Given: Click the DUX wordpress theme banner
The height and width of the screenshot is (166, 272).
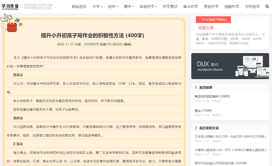Looking at the screenshot, I should [230, 66].
